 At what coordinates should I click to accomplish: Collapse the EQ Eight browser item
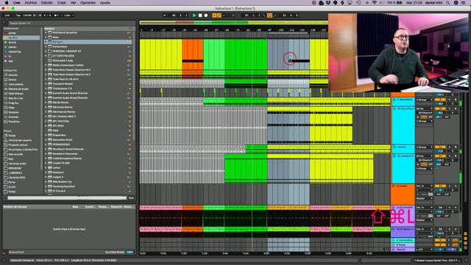pyautogui.click(x=46, y=42)
